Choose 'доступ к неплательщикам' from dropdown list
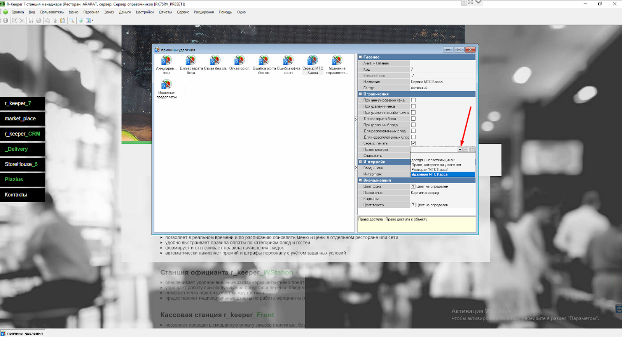This screenshot has height=337, width=622. (x=443, y=160)
